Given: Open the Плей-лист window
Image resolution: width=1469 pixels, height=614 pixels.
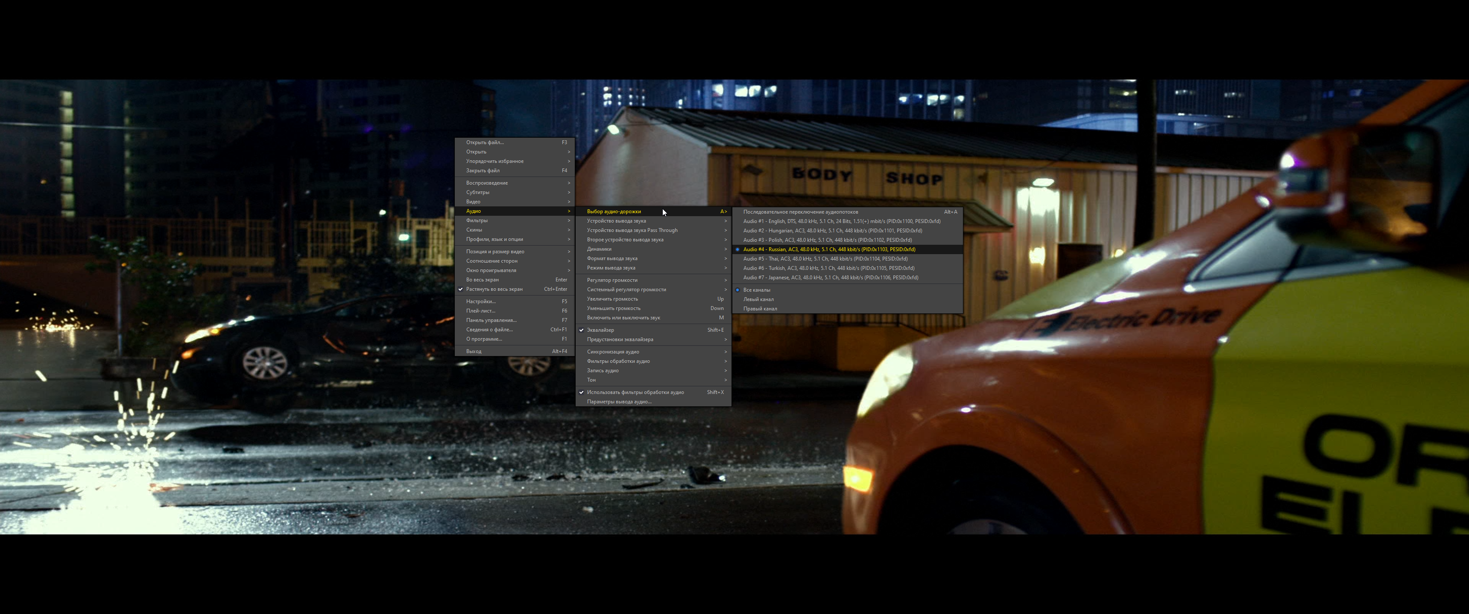Looking at the screenshot, I should 479,310.
